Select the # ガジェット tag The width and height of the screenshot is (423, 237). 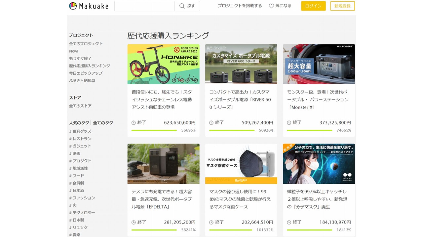tap(80, 146)
